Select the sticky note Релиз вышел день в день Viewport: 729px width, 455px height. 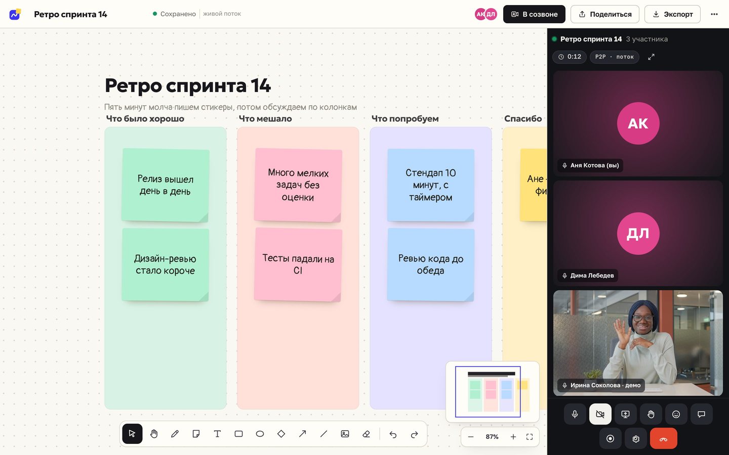[x=166, y=185]
